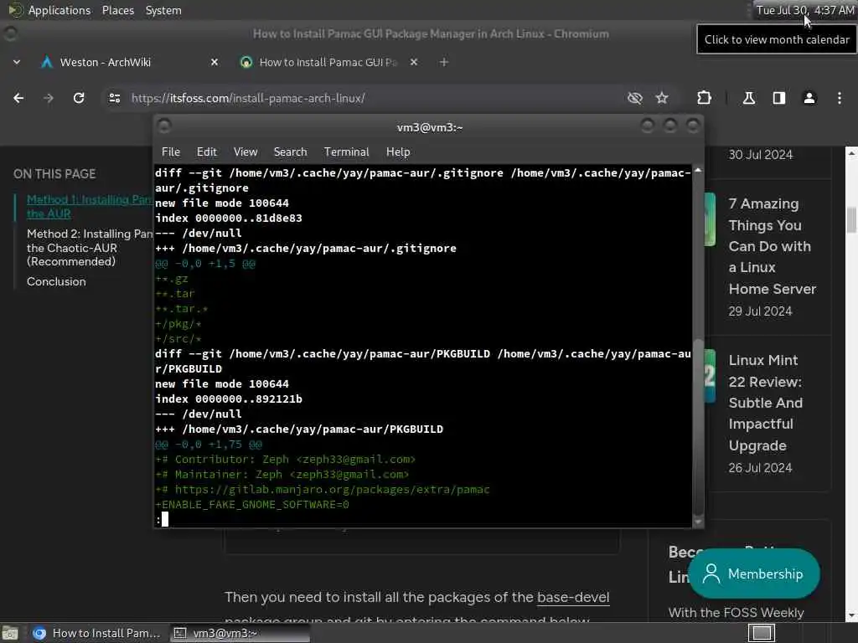Click browser page scrollbar up arrow
The height and width of the screenshot is (643, 858).
point(851,154)
